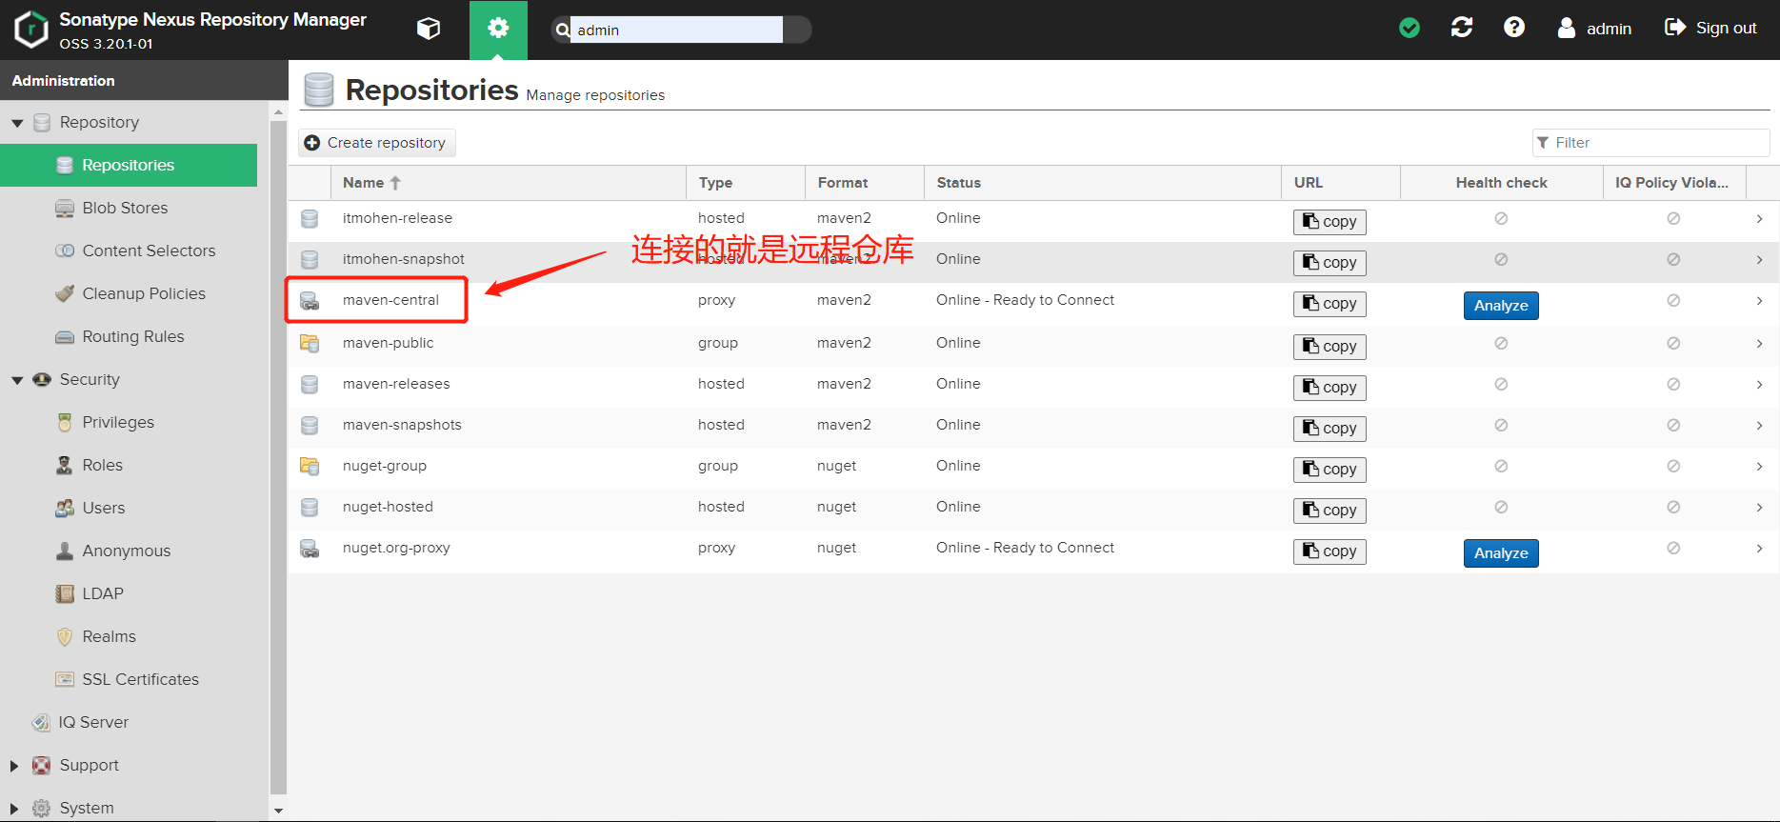Image resolution: width=1780 pixels, height=822 pixels.
Task: Click the SSL Certificates icon
Action: tap(65, 679)
